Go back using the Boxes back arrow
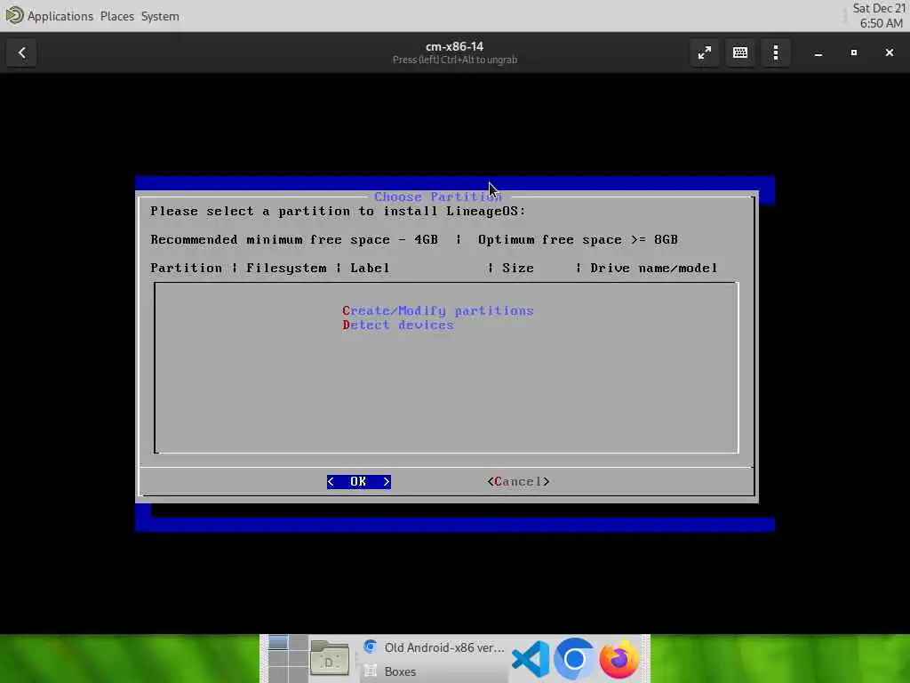This screenshot has width=910, height=683. coord(21,52)
